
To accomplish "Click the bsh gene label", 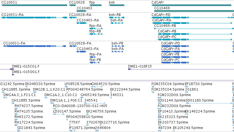I will point(112,2).
